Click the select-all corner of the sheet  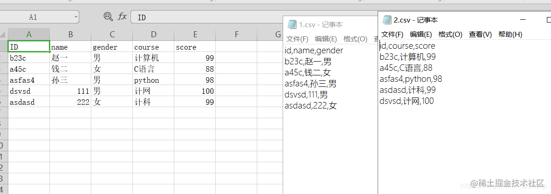click(4, 34)
